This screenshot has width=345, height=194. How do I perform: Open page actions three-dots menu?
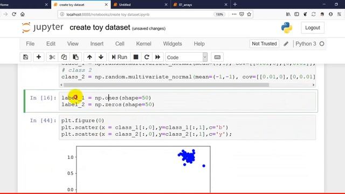[234, 15]
